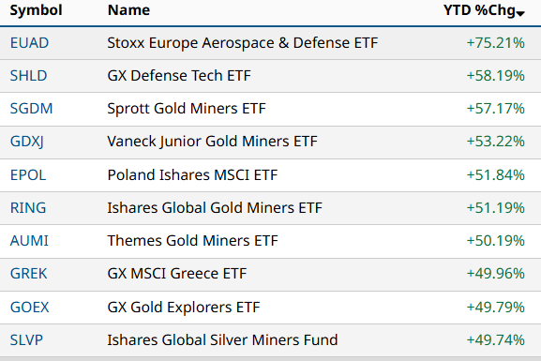Click the +51.84% value for EPOL

(495, 175)
